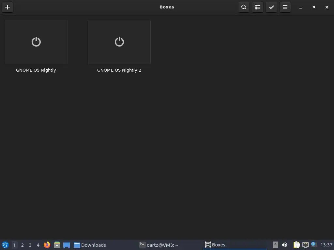The image size is (334, 250).
Task: Select the Boxes task in taskbar
Action: (x=234, y=245)
